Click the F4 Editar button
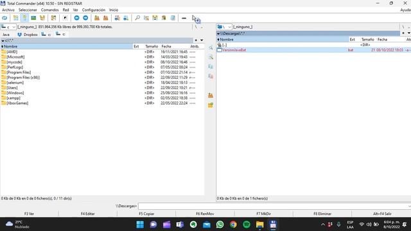411x231 pixels. 87,214
